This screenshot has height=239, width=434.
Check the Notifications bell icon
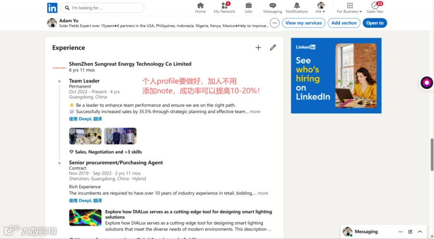pos(297,5)
